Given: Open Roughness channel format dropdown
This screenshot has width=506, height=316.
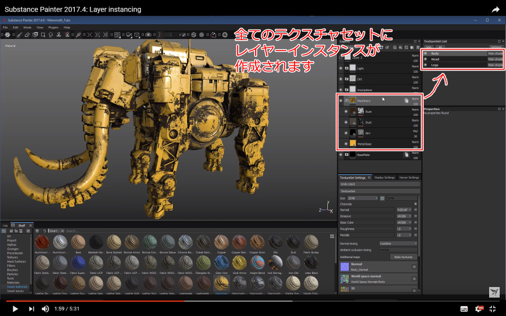Looking at the screenshot, I should [x=404, y=229].
